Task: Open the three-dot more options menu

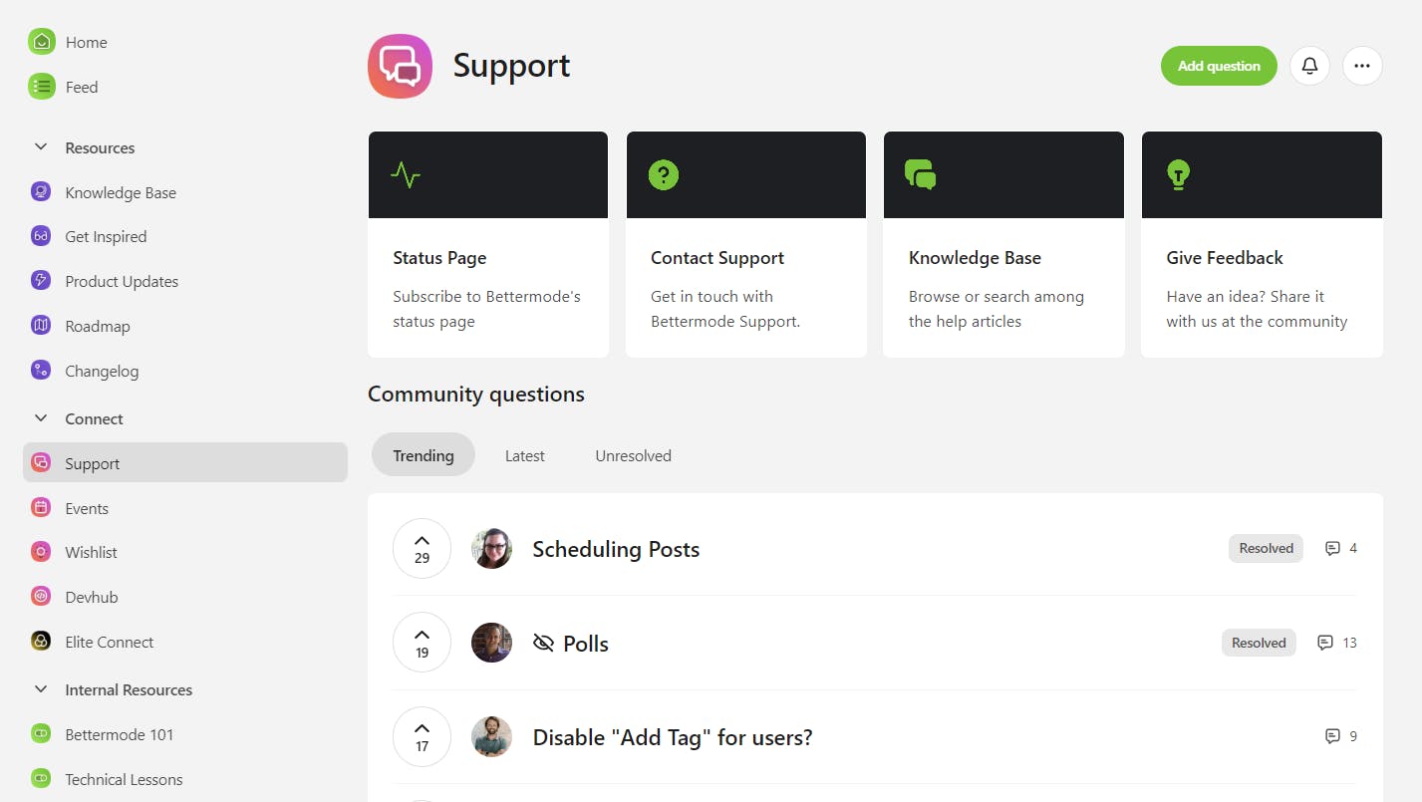Action: pyautogui.click(x=1362, y=66)
